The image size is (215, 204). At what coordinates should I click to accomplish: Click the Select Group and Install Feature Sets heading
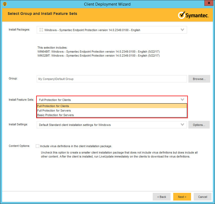[42, 14]
